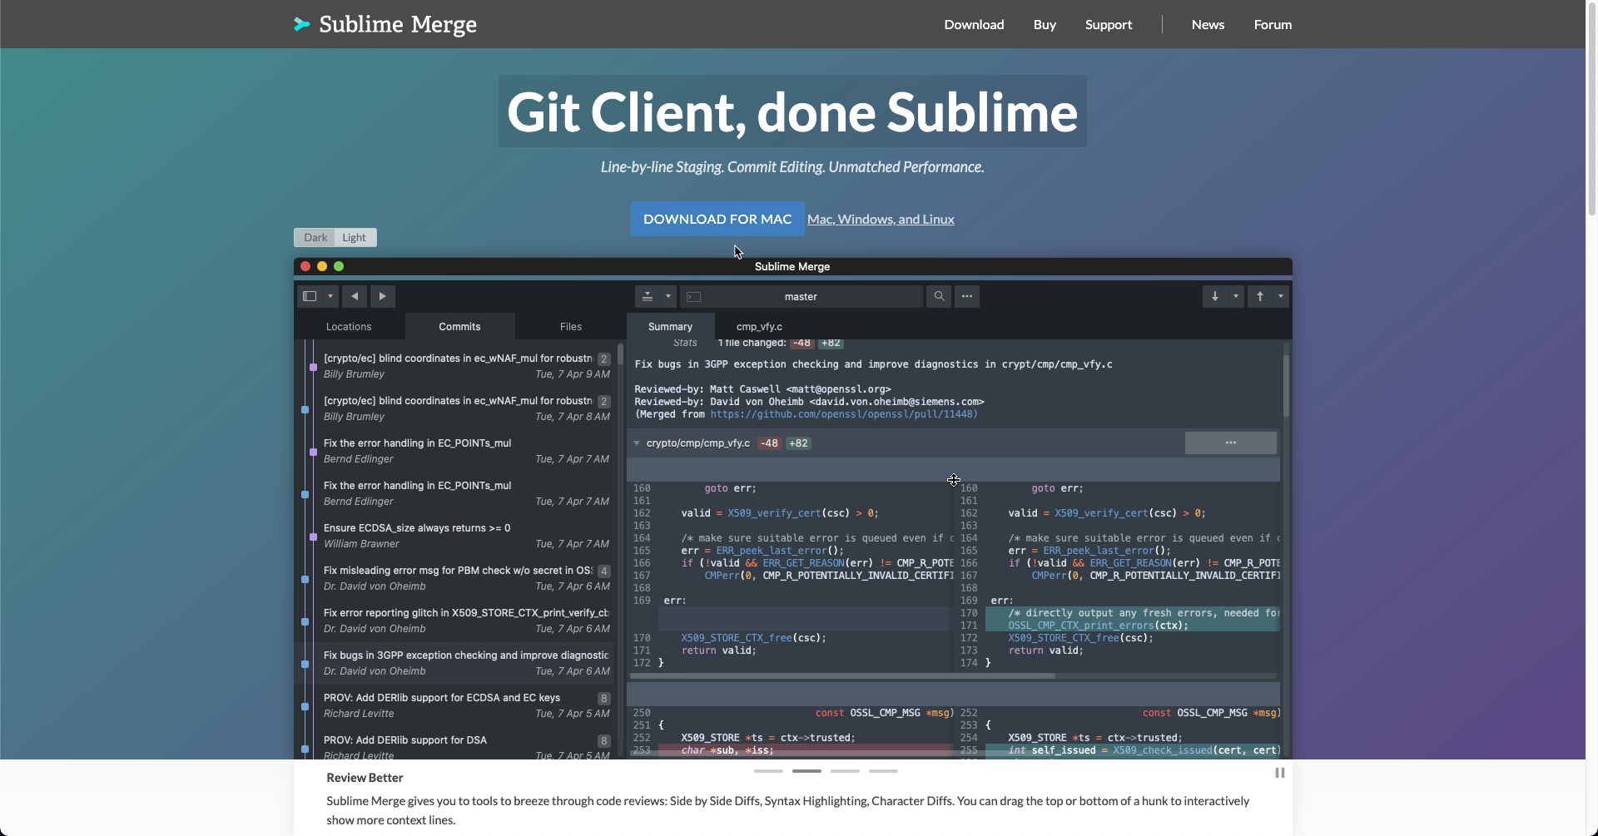1598x836 pixels.
Task: Click the terminal icon in the branch field
Action: [694, 297]
